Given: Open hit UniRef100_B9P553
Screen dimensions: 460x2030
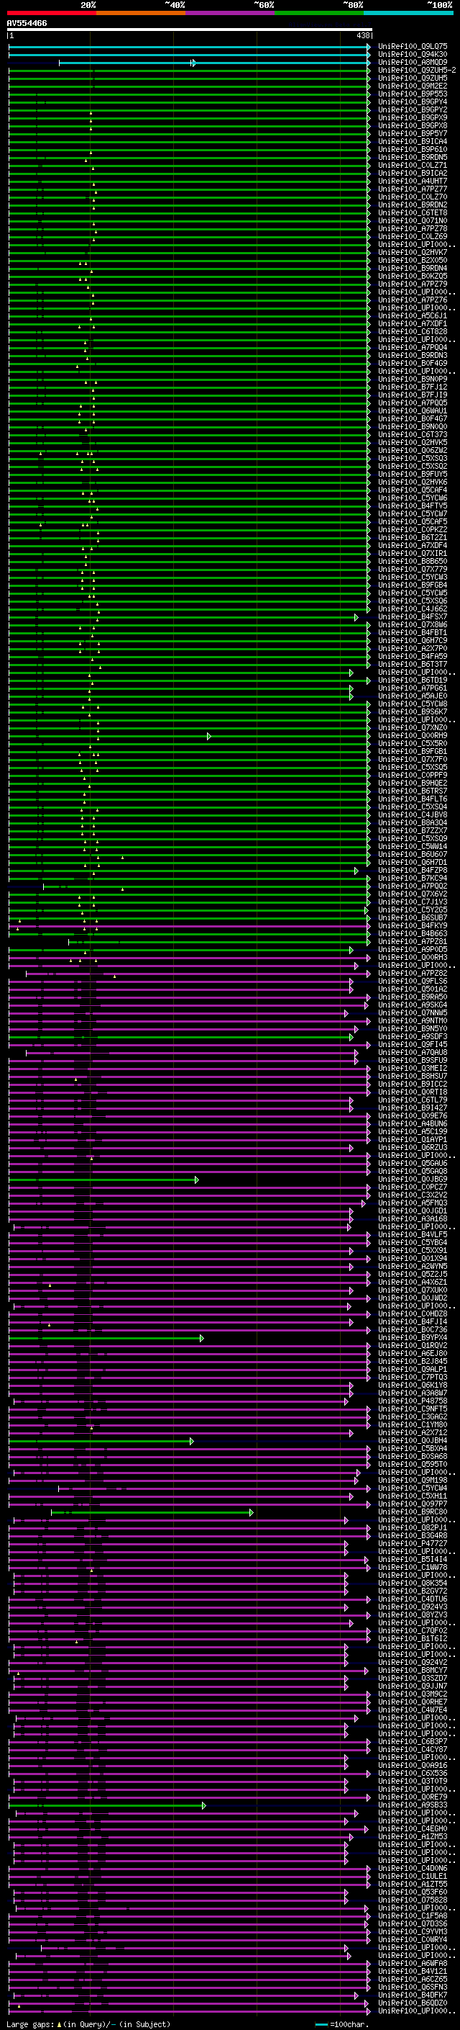Looking at the screenshot, I should tap(412, 94).
